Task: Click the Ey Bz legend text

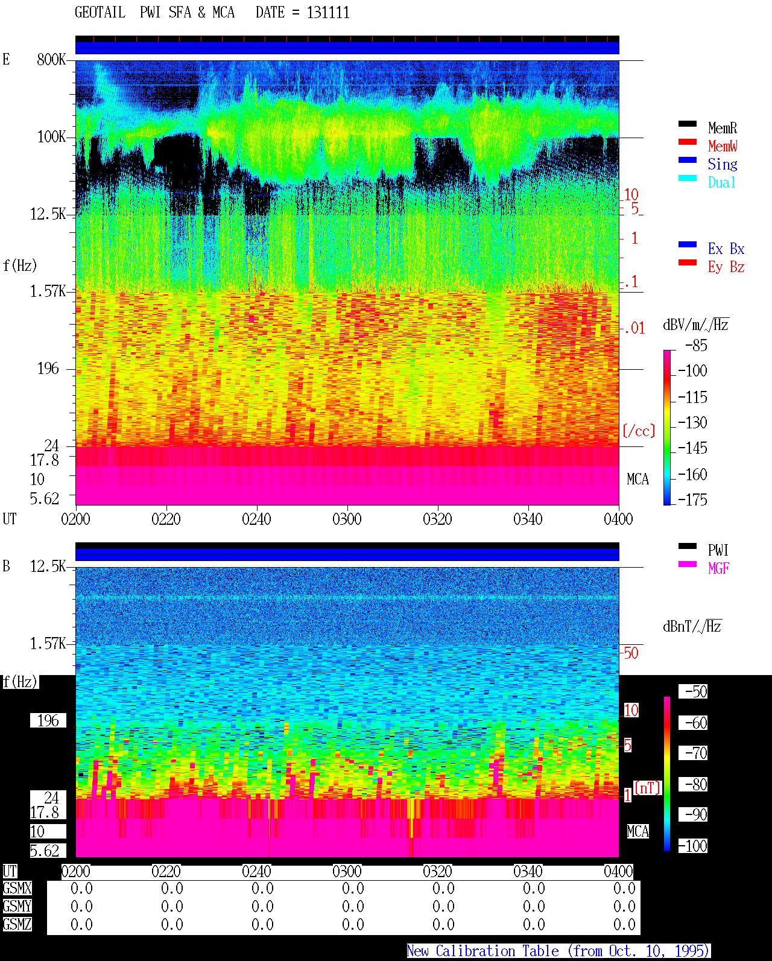Action: click(726, 267)
